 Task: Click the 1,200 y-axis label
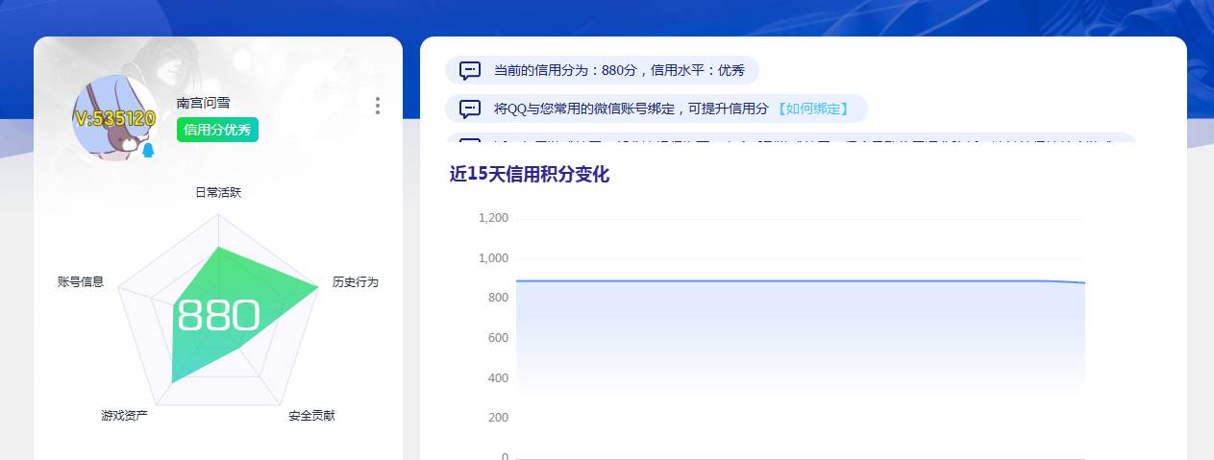tap(493, 218)
